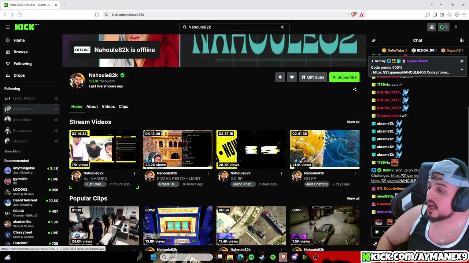
Task: Play the 01:00 popular clip
Action: point(104,226)
